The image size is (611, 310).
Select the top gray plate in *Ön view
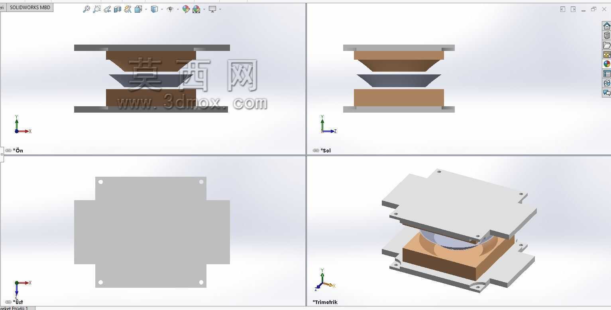[x=152, y=48]
